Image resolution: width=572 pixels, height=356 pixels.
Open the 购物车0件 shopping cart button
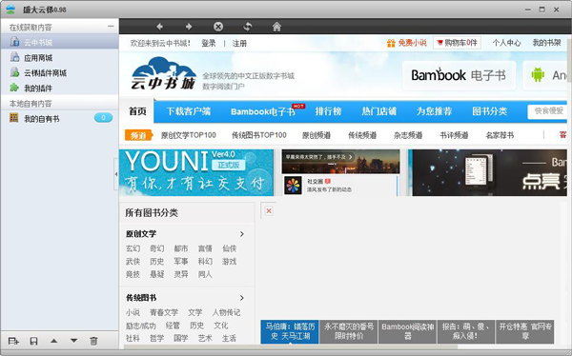tap(457, 43)
